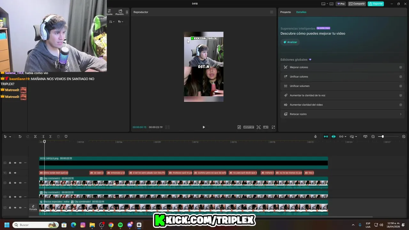
Task: Open the Completa preview quality dropdown
Action: (x=249, y=127)
